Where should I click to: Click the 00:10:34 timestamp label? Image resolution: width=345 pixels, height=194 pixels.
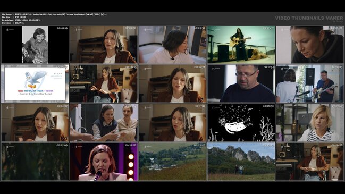200,67
